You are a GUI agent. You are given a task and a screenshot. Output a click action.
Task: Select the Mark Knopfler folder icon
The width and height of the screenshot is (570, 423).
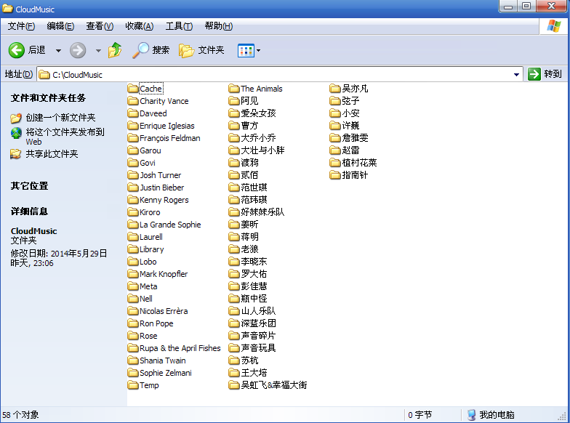(x=133, y=274)
